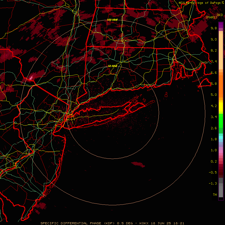Click the 8.2 scale label
The image size is (225, 225).
click(x=214, y=50)
